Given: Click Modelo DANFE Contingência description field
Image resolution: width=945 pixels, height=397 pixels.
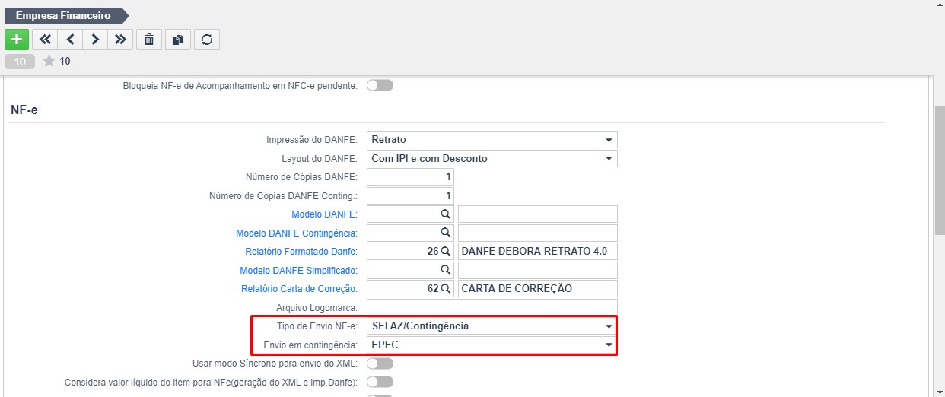Looking at the screenshot, I should coord(538,233).
